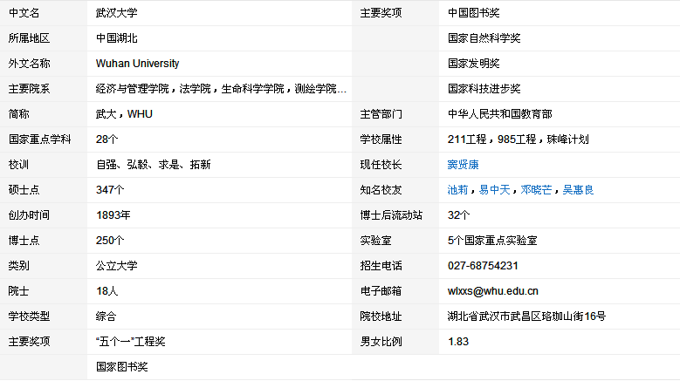680x381 pixels.
Task: Click the value 250个
Action: point(110,241)
